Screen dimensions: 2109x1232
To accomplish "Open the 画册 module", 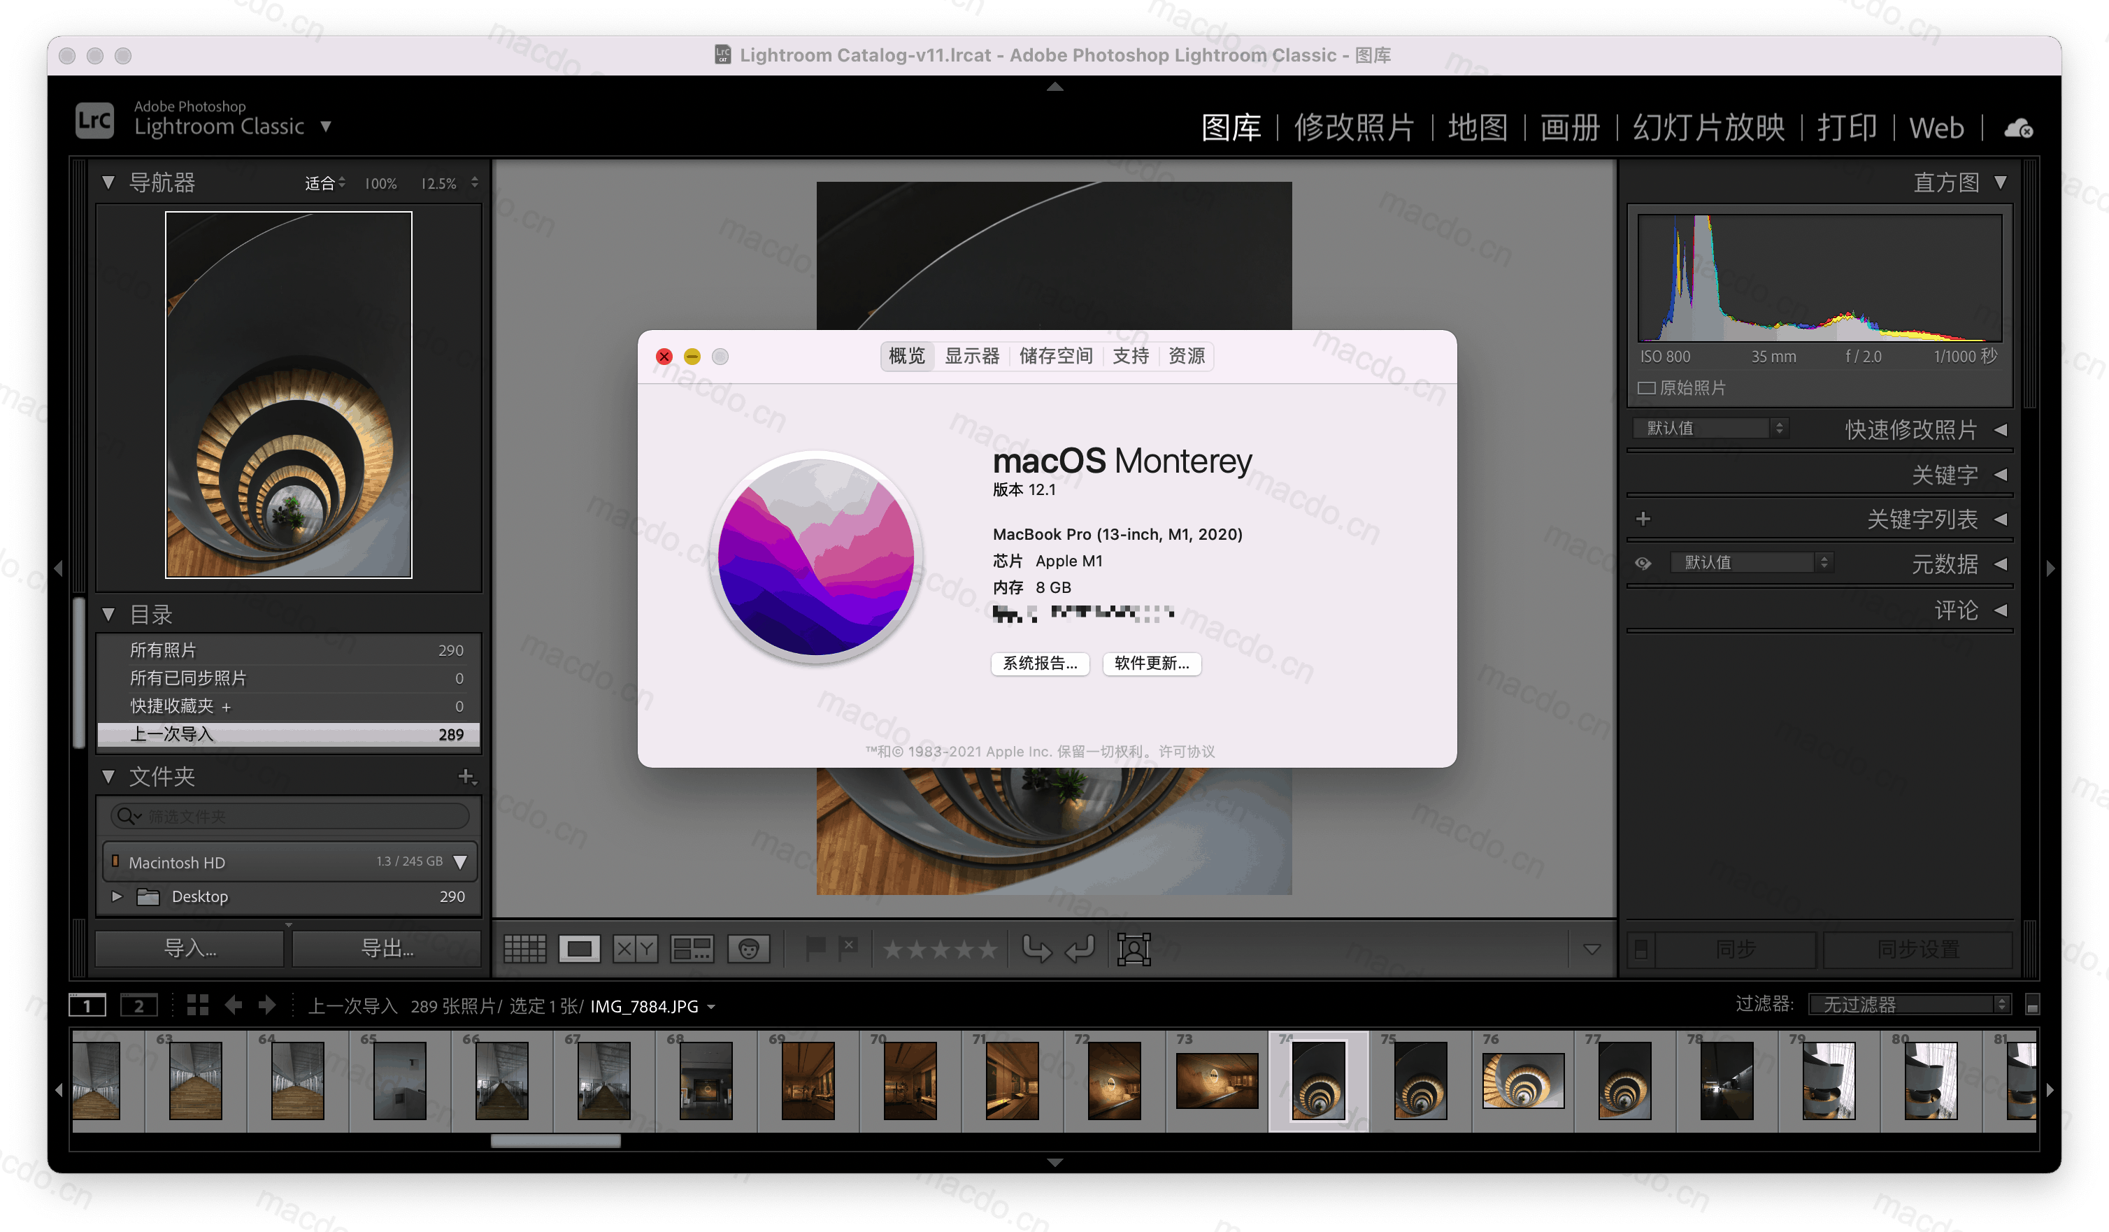I will click(1570, 128).
